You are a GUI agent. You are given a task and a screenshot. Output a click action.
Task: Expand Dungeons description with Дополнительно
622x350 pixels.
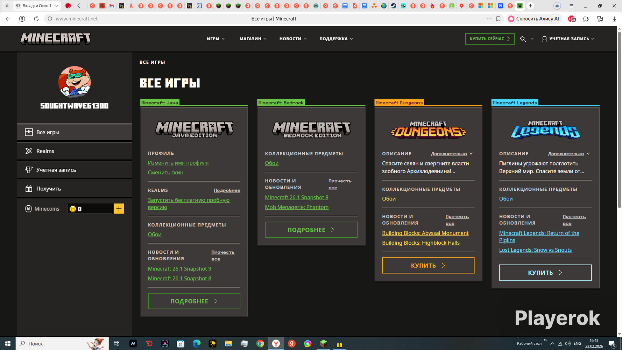coord(452,154)
